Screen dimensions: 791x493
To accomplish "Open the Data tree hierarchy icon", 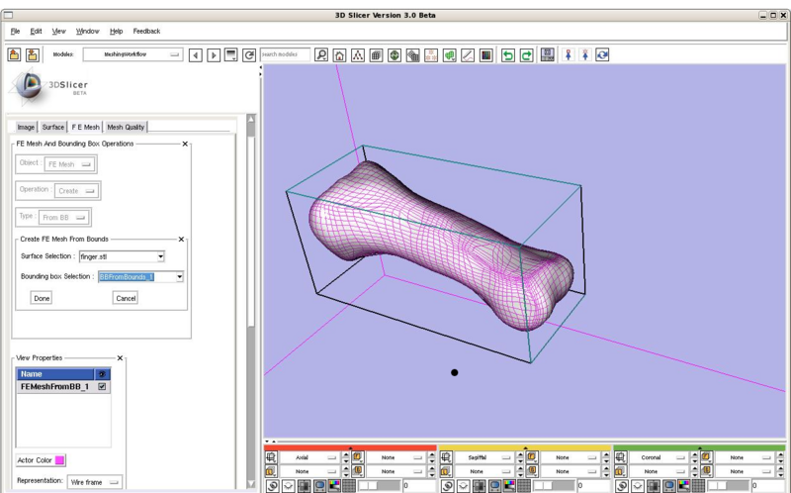I will pyautogui.click(x=358, y=54).
